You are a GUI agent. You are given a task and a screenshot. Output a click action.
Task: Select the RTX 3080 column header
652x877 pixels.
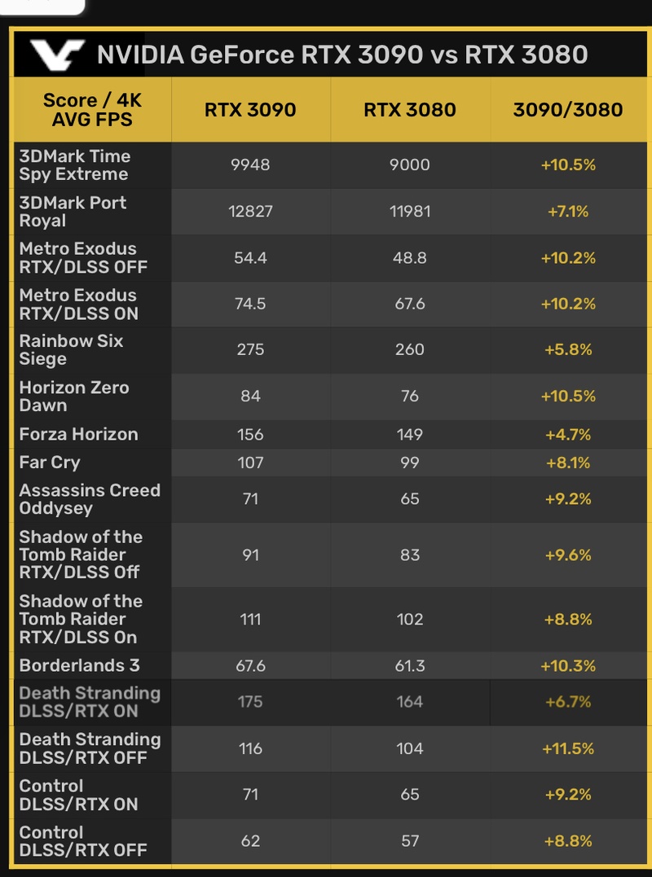(x=410, y=110)
